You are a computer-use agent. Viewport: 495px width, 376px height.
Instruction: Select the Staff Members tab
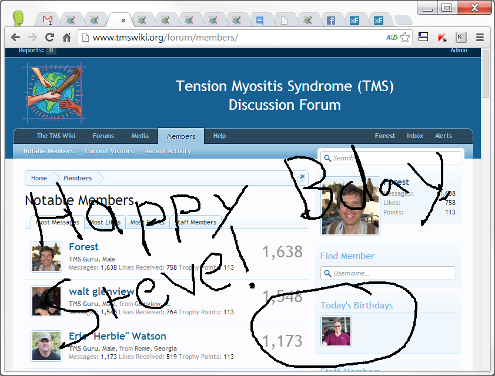click(196, 222)
